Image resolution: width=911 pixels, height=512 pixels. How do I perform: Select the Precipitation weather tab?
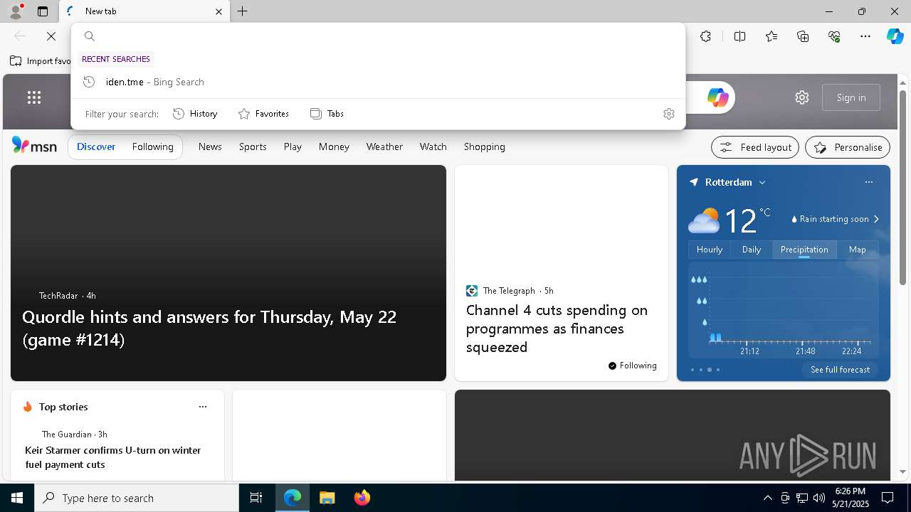pos(804,250)
